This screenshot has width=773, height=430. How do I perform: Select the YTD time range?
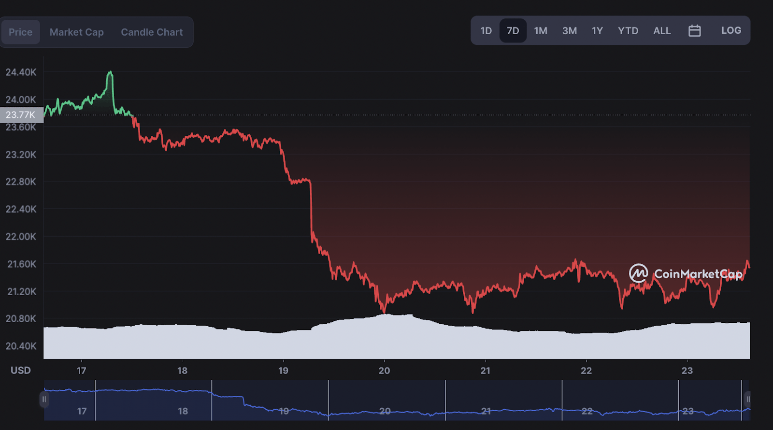tap(628, 31)
